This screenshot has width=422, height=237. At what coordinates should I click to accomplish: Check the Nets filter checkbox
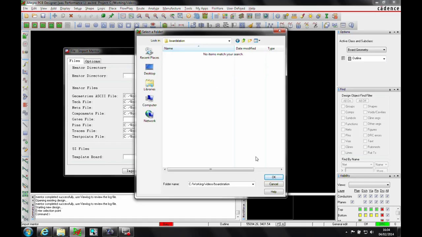click(343, 129)
